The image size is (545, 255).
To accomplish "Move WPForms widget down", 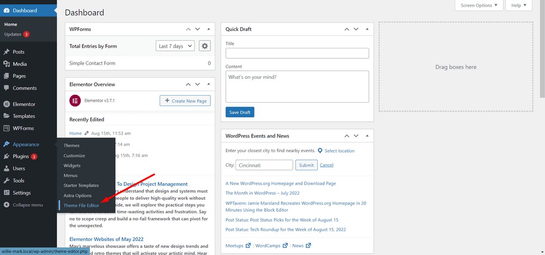I will (197, 29).
